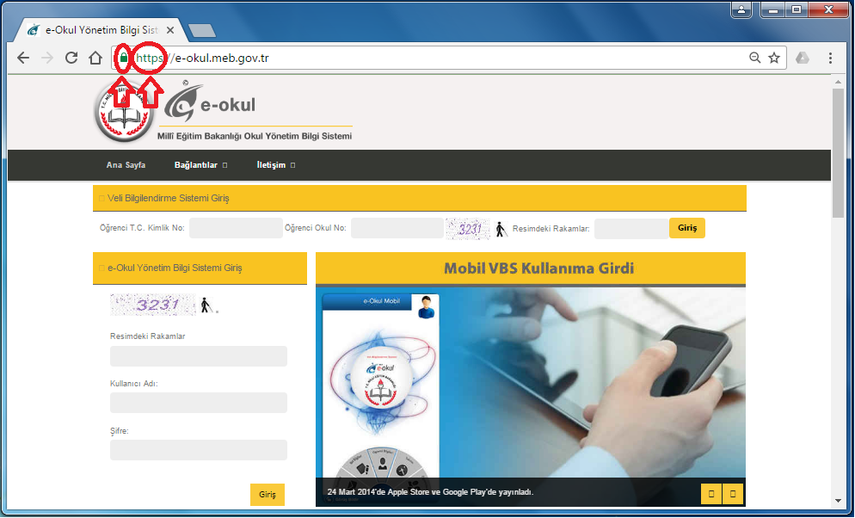855x518 pixels.
Task: Click the Chrome profile user icon
Action: 741,9
